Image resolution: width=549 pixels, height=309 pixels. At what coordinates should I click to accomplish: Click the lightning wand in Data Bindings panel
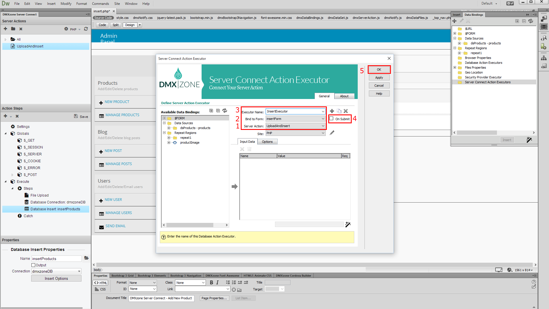click(x=529, y=140)
